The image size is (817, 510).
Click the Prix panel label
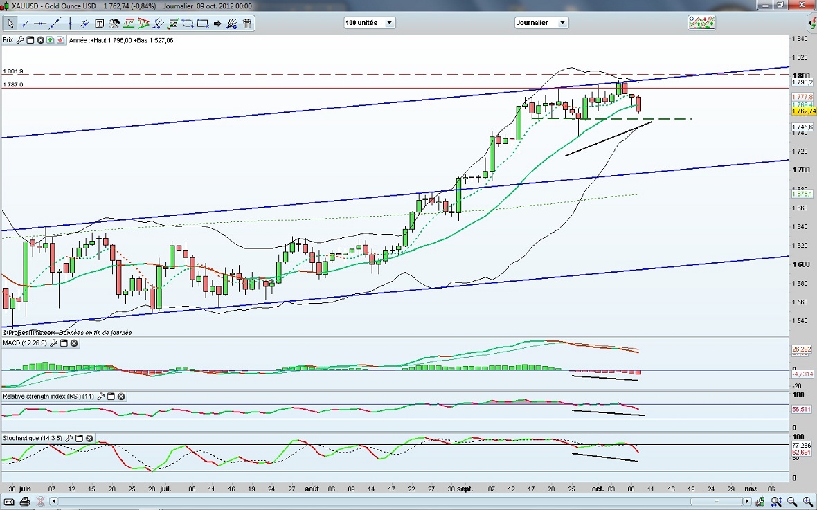point(8,40)
